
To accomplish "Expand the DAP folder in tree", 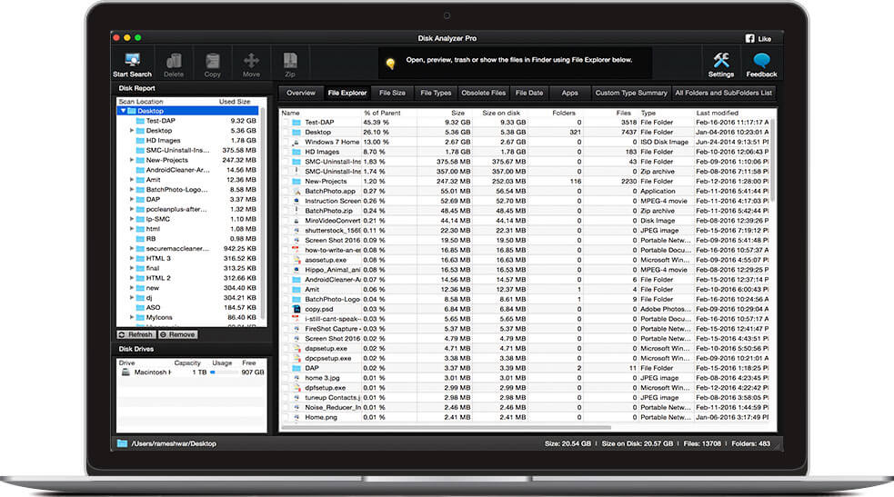I will [x=132, y=200].
